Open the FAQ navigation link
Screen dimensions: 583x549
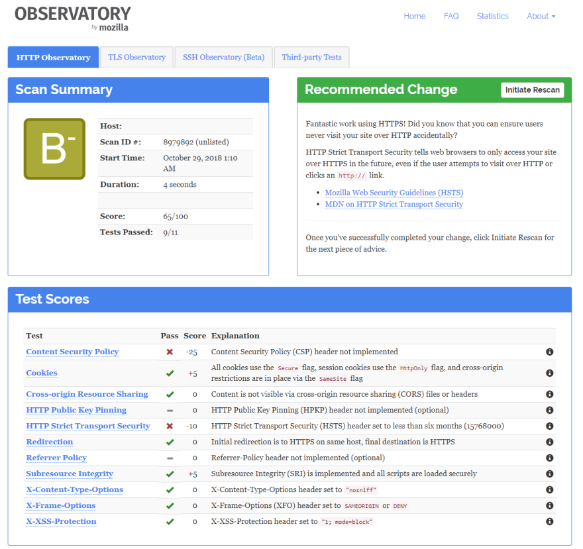pos(451,16)
